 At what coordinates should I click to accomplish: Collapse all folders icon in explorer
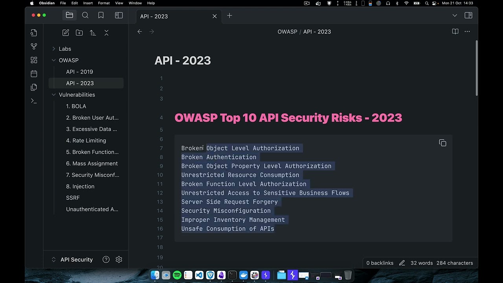pyautogui.click(x=106, y=33)
